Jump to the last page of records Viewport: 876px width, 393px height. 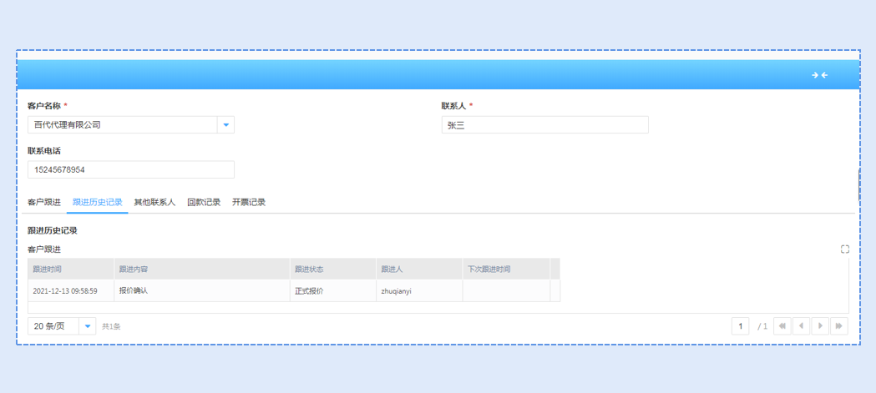pyautogui.click(x=839, y=326)
